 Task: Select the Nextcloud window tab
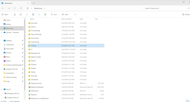click(15, 3)
